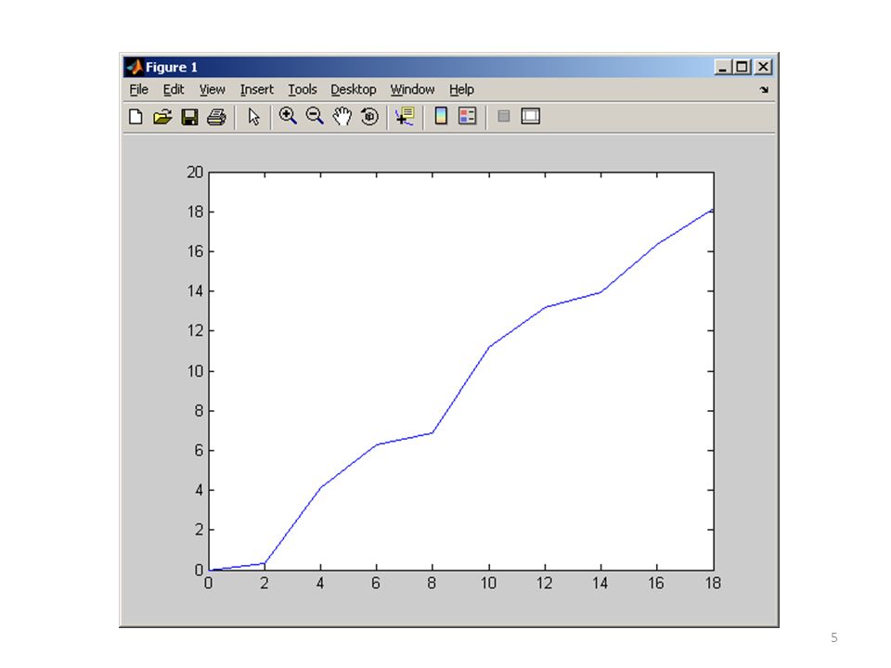
Task: Turn on the Data Cursor tool
Action: (406, 117)
